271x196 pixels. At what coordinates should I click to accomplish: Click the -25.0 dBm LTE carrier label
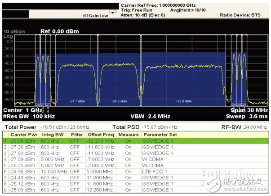(x=183, y=101)
